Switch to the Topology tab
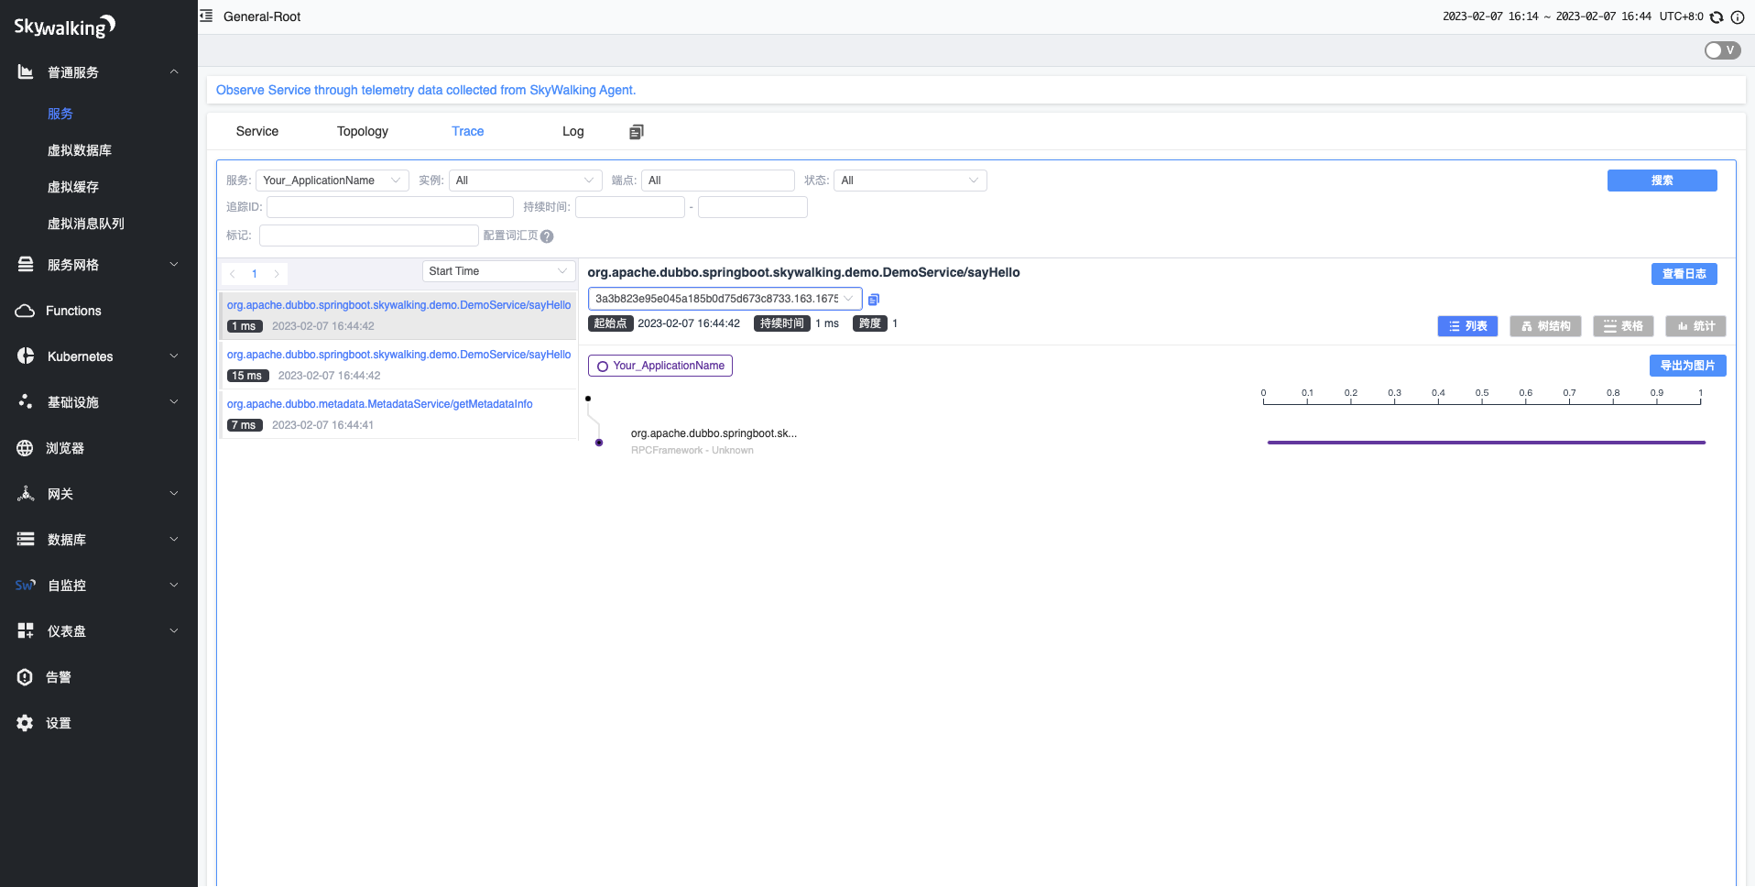1755x887 pixels. tap(362, 131)
